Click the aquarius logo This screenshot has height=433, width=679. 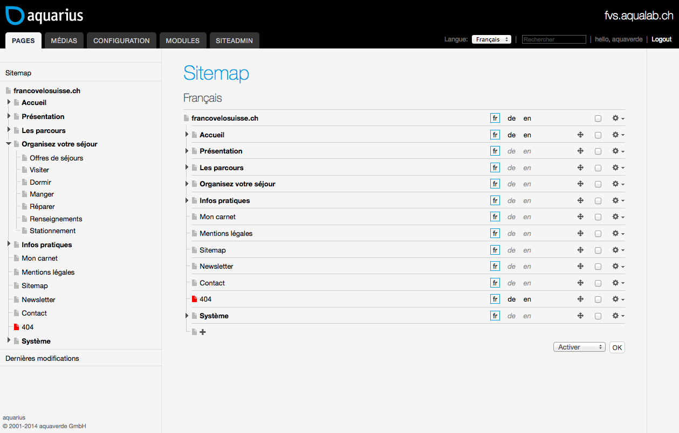[x=44, y=16]
